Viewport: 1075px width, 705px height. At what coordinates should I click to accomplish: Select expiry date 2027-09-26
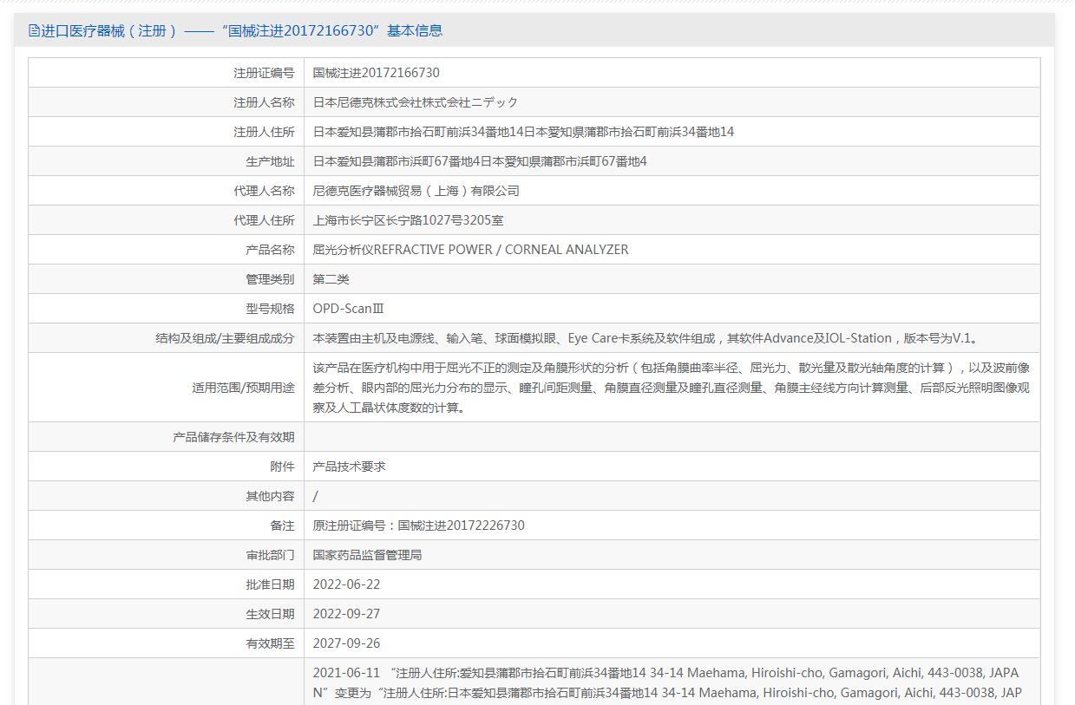(346, 643)
